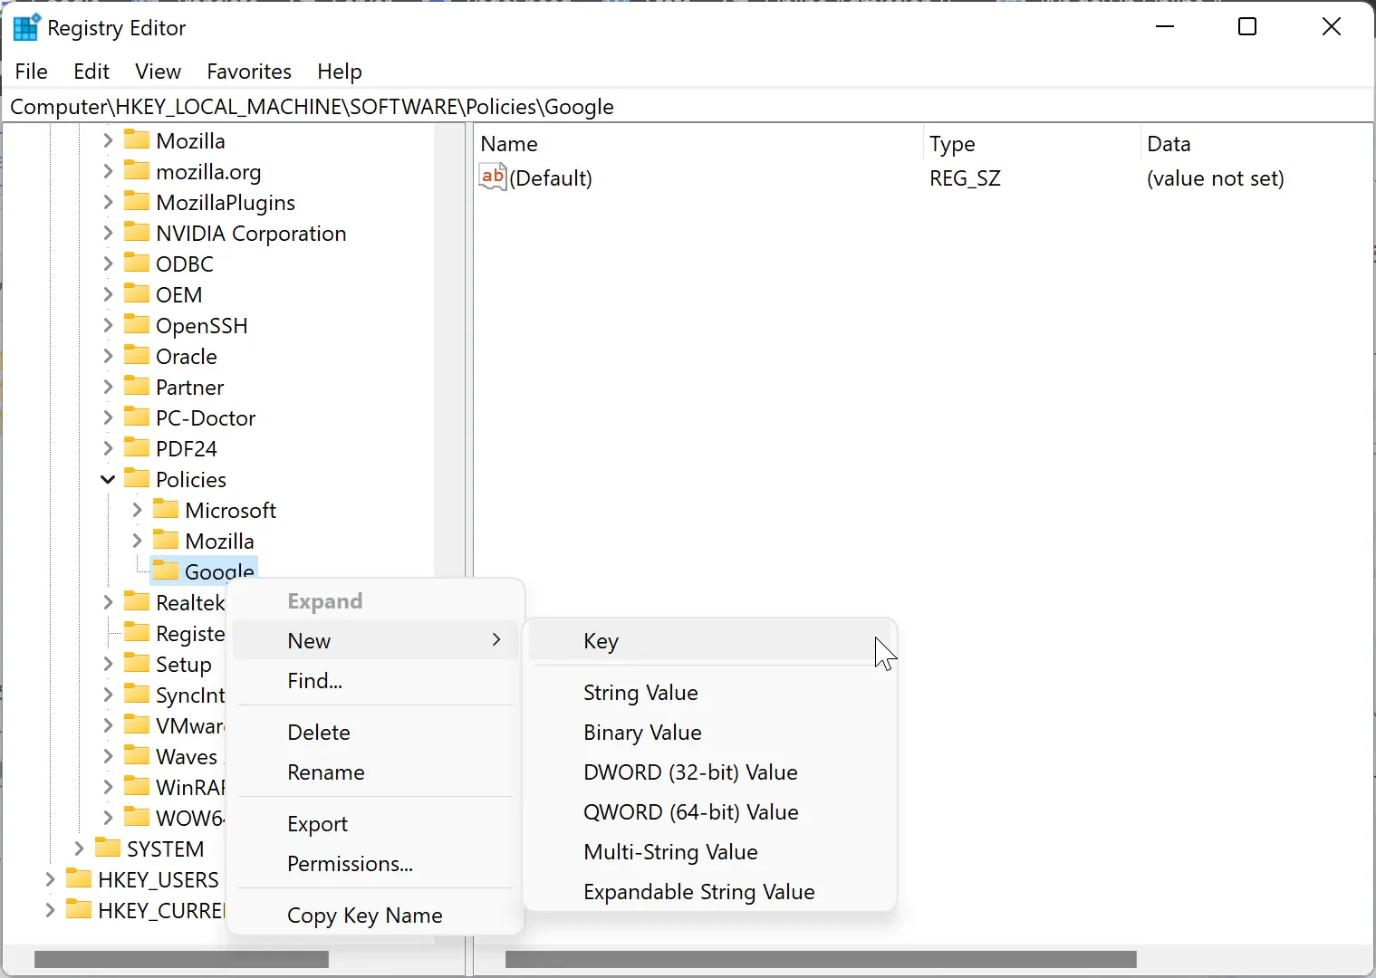Collapse the Policies tree node
1376x978 pixels.
[x=108, y=479]
